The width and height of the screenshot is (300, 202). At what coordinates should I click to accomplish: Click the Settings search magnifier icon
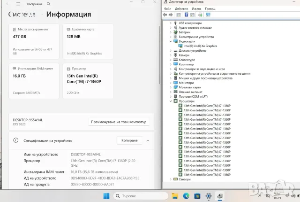point(49,4)
